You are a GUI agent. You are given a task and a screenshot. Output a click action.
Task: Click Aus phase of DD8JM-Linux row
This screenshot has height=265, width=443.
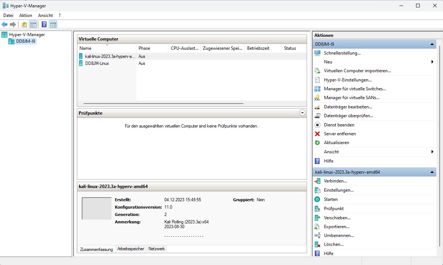(142, 63)
